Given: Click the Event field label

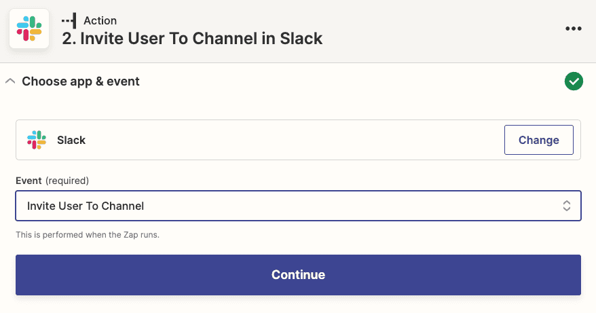Looking at the screenshot, I should 29,181.
